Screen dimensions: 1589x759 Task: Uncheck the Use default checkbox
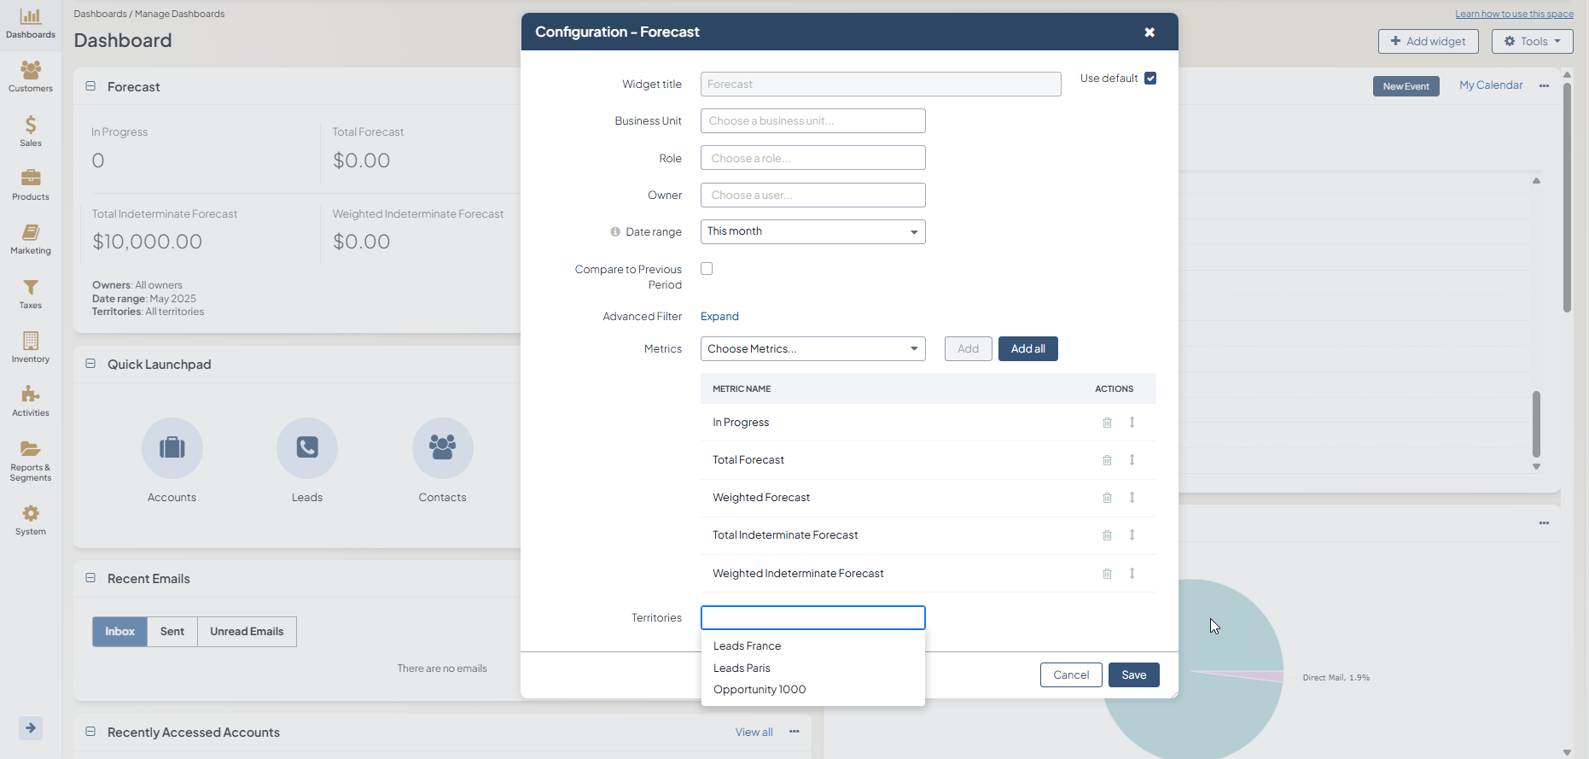click(x=1150, y=79)
